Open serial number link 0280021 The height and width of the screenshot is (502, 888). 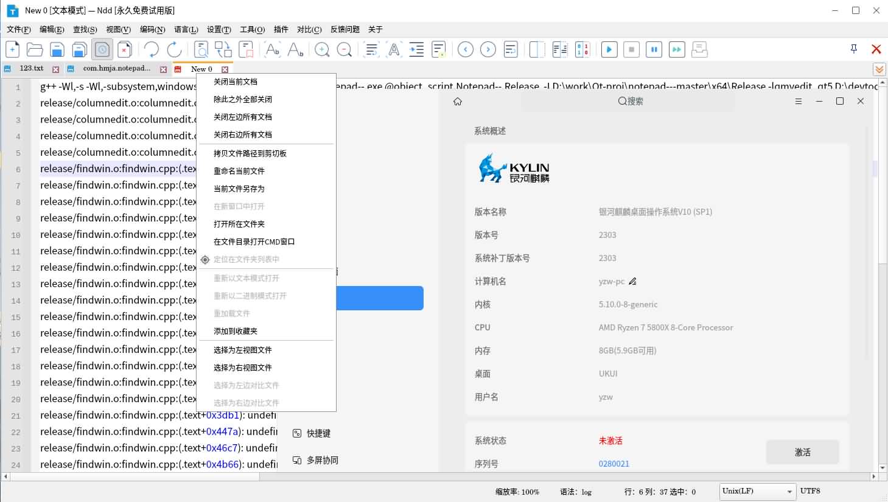pos(614,463)
